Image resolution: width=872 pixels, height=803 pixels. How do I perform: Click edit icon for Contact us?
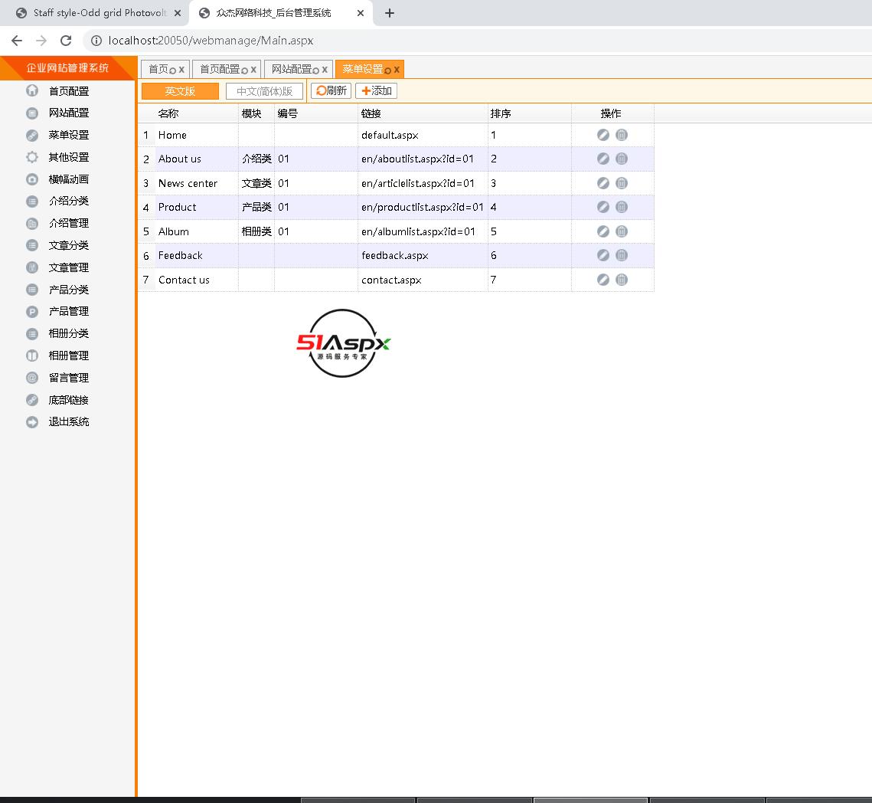pos(603,280)
